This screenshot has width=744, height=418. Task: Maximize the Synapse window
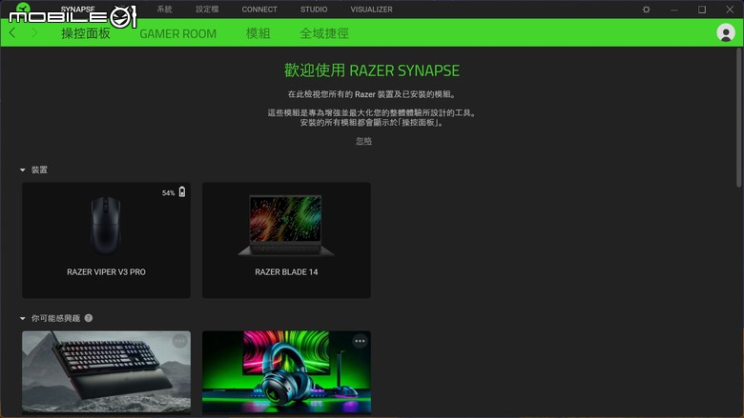pyautogui.click(x=702, y=10)
